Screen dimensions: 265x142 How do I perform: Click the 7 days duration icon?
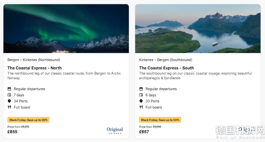tap(9, 95)
